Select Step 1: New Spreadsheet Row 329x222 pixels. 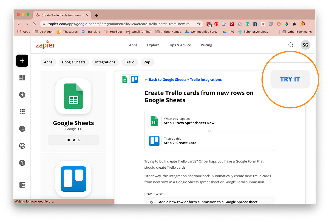209,121
